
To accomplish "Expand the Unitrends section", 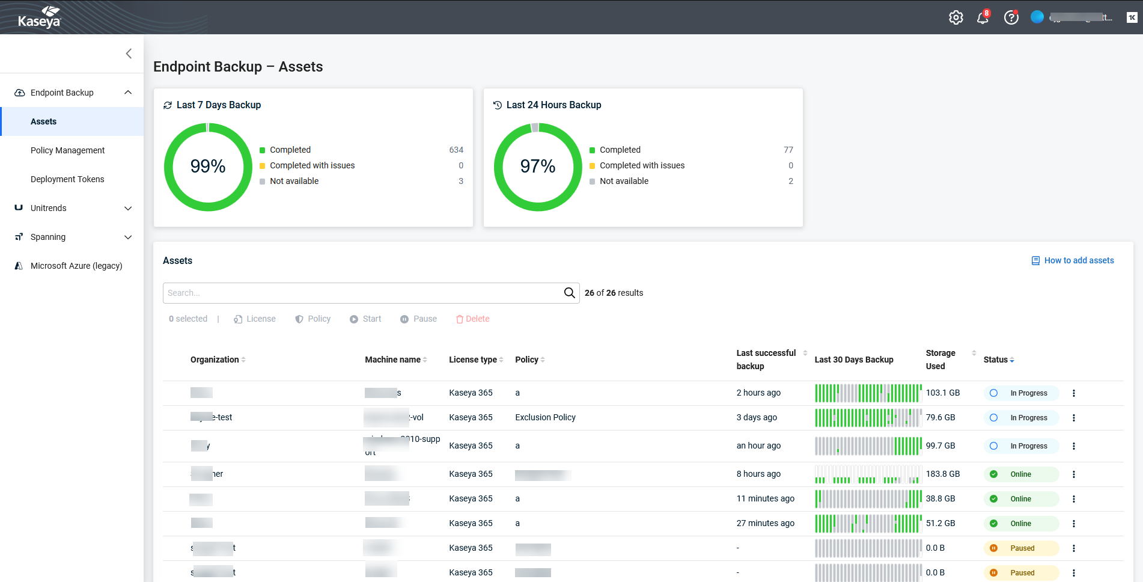I will (x=128, y=208).
